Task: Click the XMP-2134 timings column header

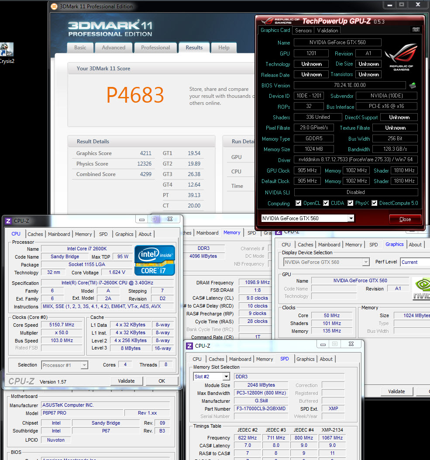Action: coord(332,430)
